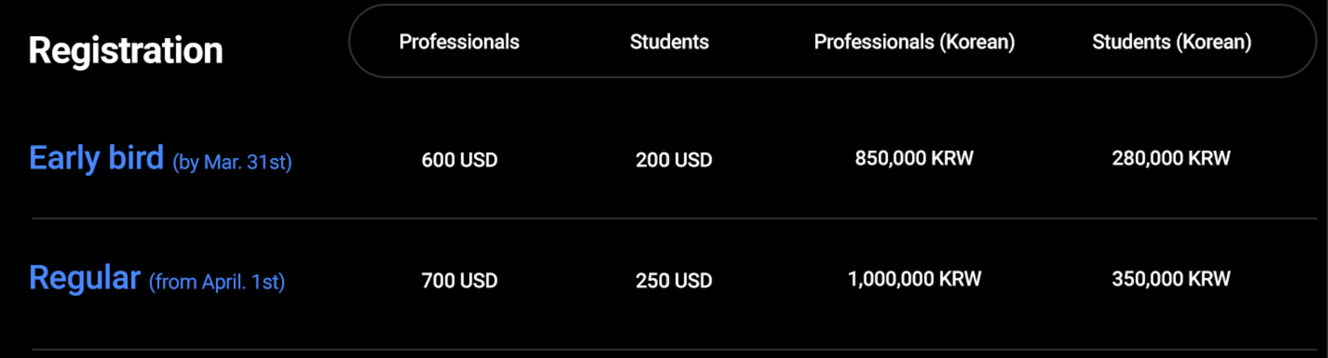Choose the Students (Korean) column header
1328x358 pixels.
(1171, 42)
